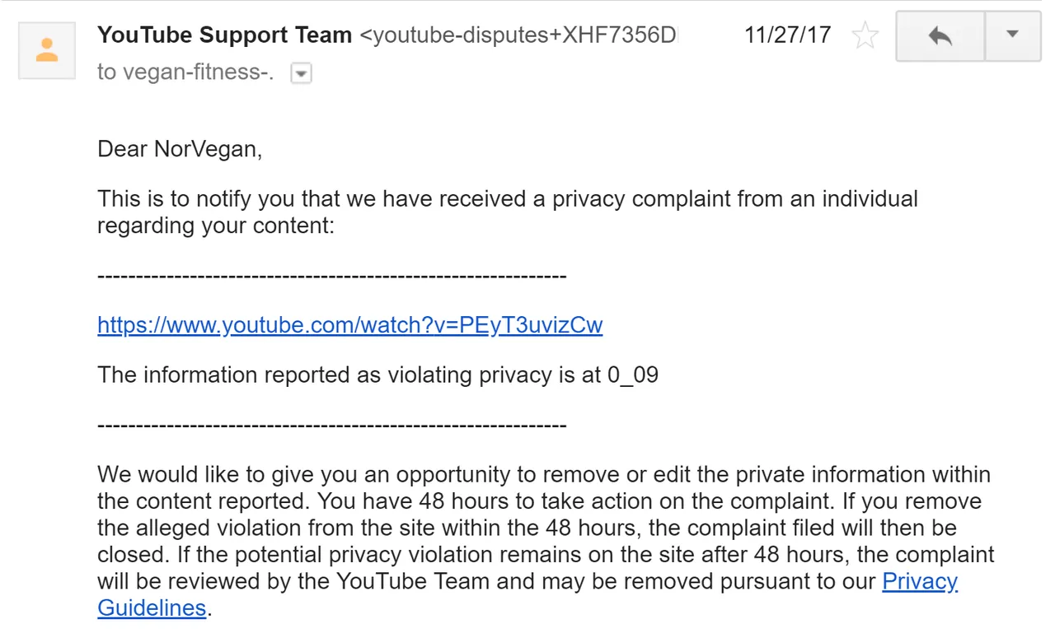Reply to the email with the arrow button
1055x633 pixels.
pyautogui.click(x=940, y=35)
